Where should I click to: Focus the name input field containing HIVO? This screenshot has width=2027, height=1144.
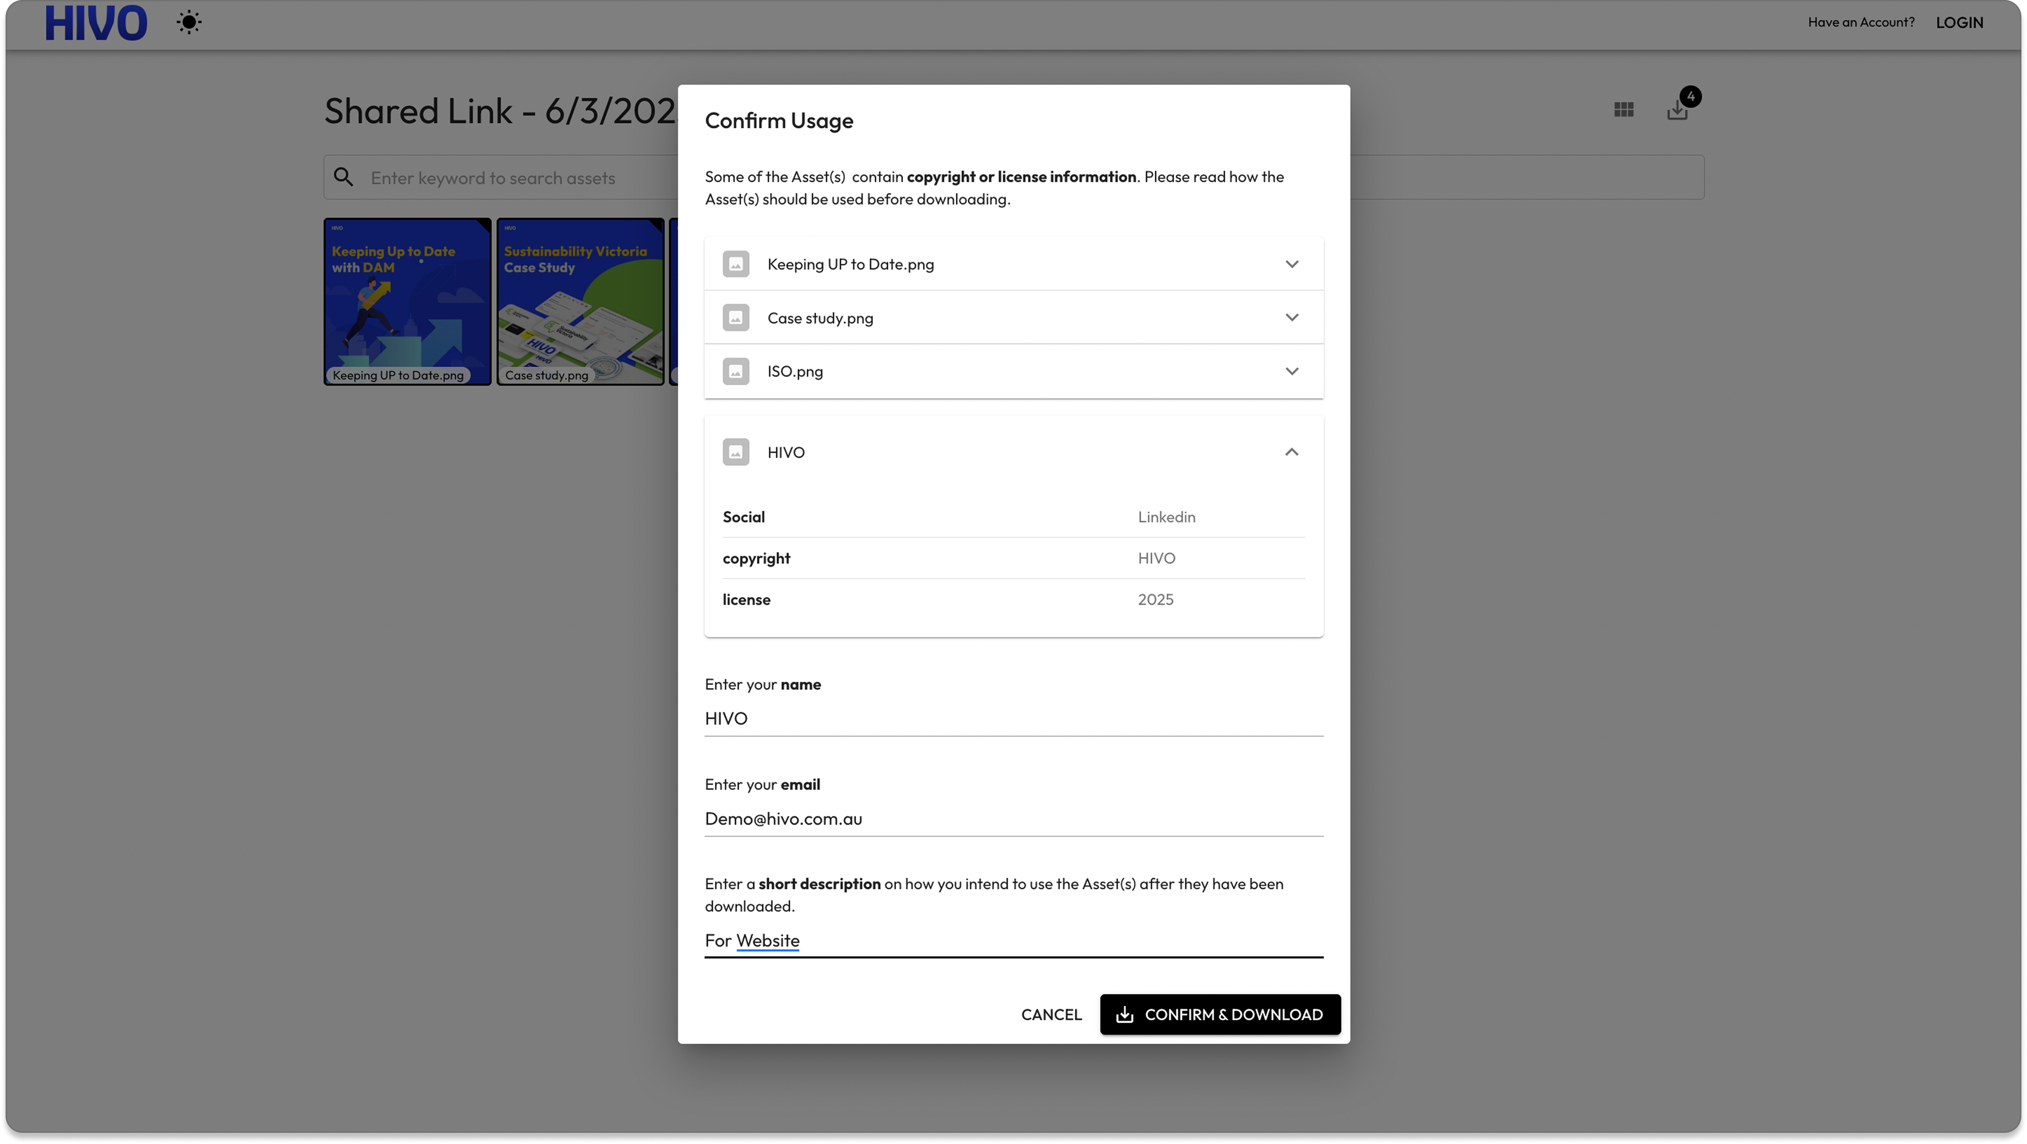coord(1013,718)
